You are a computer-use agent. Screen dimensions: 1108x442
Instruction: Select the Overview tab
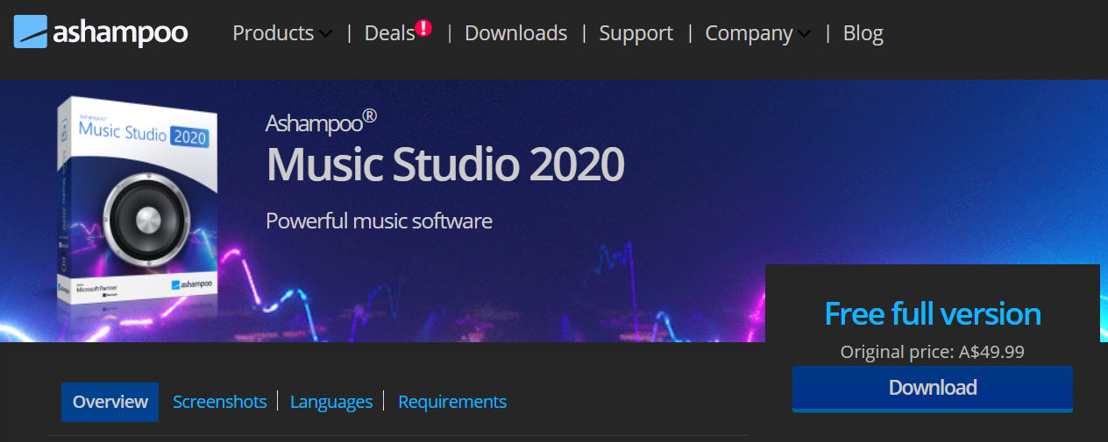pos(110,402)
